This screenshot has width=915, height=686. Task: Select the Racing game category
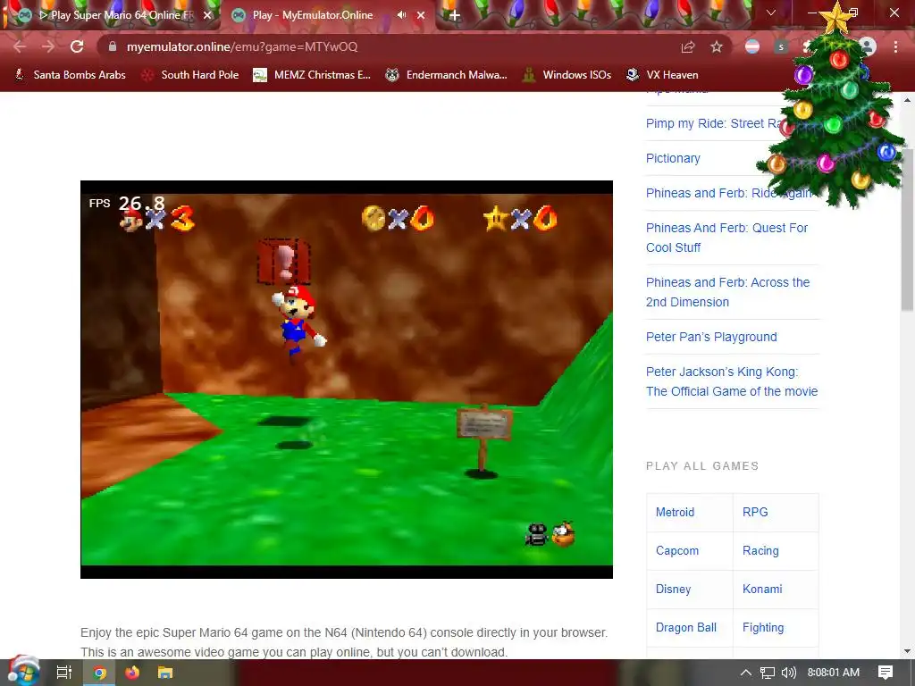[x=760, y=550]
